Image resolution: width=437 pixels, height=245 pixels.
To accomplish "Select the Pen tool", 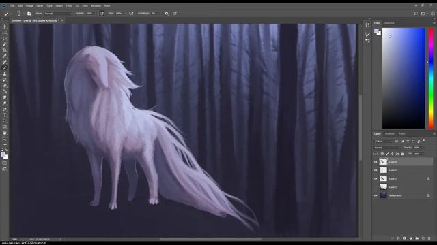I will 5,109.
